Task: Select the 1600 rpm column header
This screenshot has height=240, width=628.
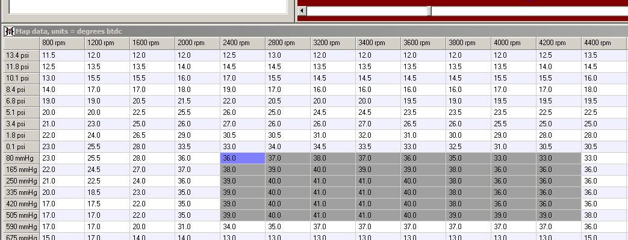Action: pyautogui.click(x=152, y=43)
